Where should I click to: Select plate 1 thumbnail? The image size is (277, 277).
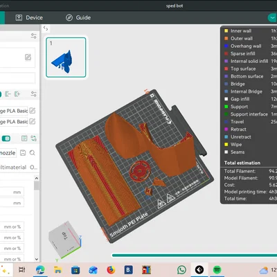(66, 57)
